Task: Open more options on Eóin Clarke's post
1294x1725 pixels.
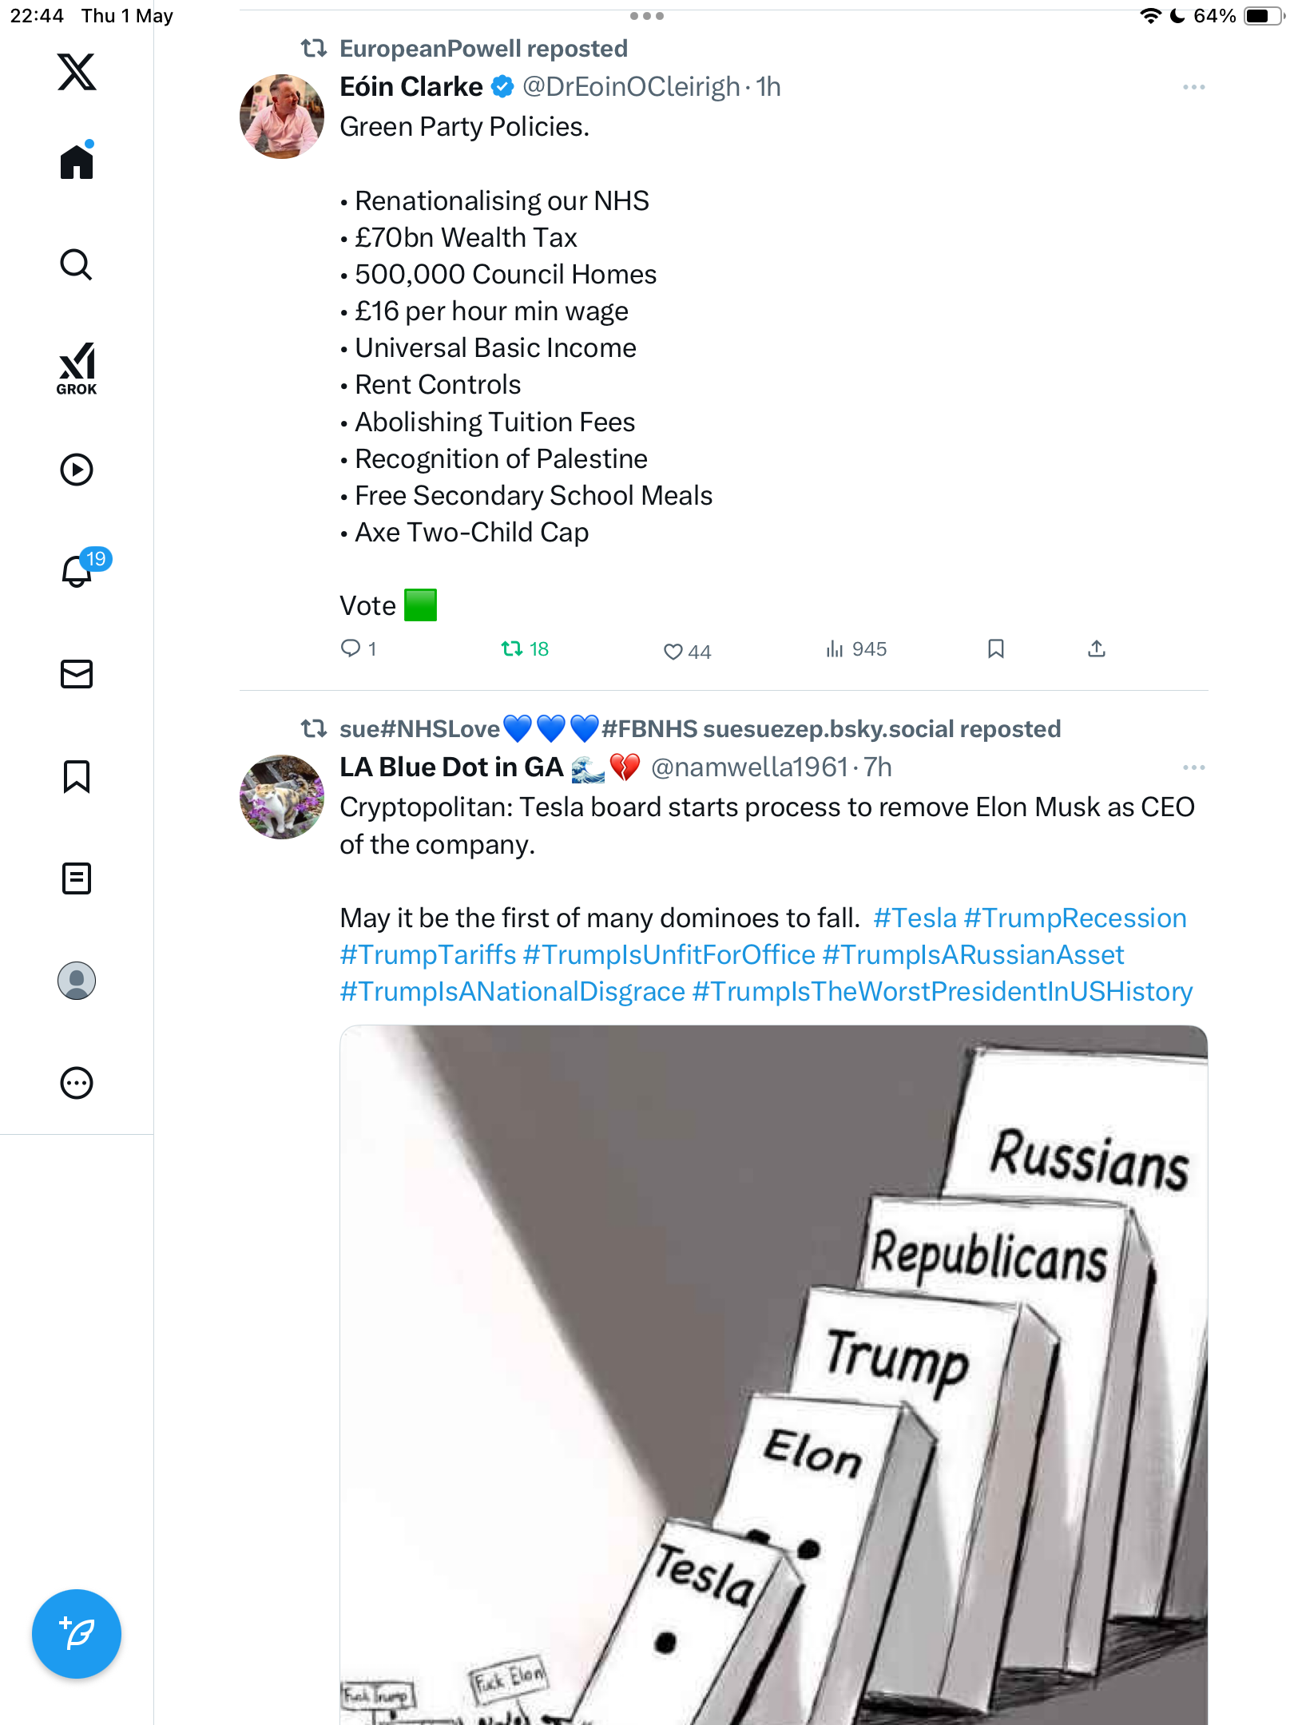Action: click(x=1194, y=86)
